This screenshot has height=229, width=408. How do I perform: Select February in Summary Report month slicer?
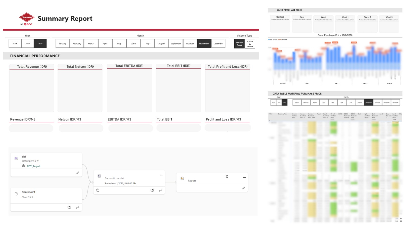tap(77, 43)
